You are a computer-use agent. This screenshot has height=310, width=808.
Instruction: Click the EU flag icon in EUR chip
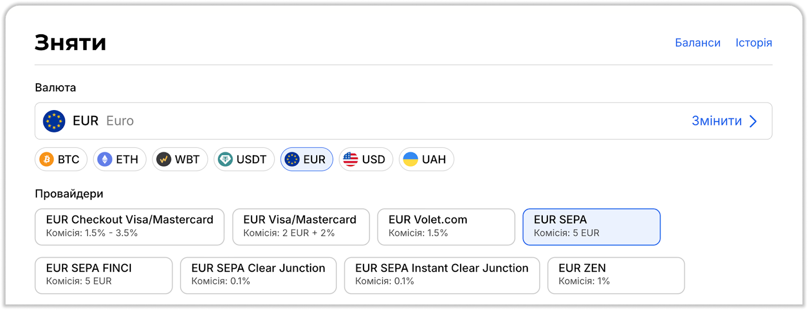pyautogui.click(x=292, y=160)
